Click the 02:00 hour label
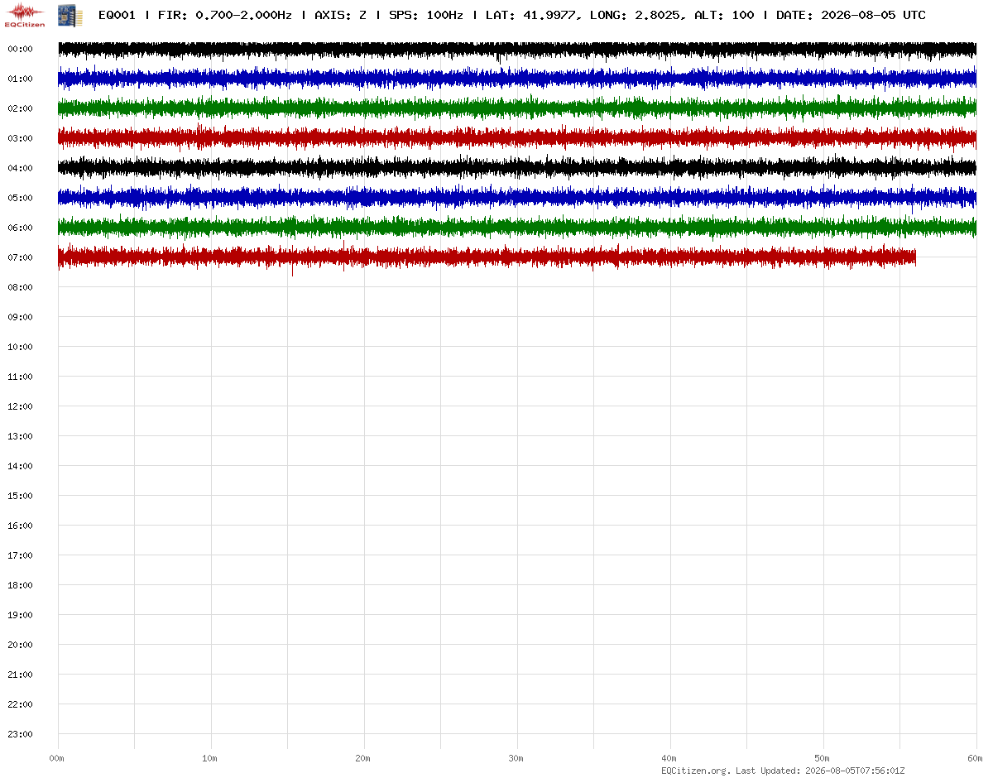This screenshot has width=993, height=778. (20, 108)
